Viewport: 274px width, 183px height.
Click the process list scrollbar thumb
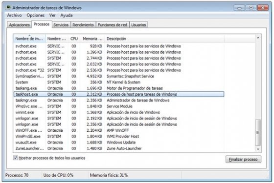258,132
